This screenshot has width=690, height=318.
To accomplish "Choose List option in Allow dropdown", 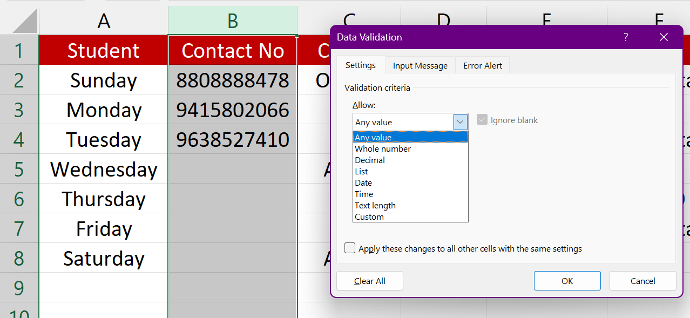I will (361, 172).
